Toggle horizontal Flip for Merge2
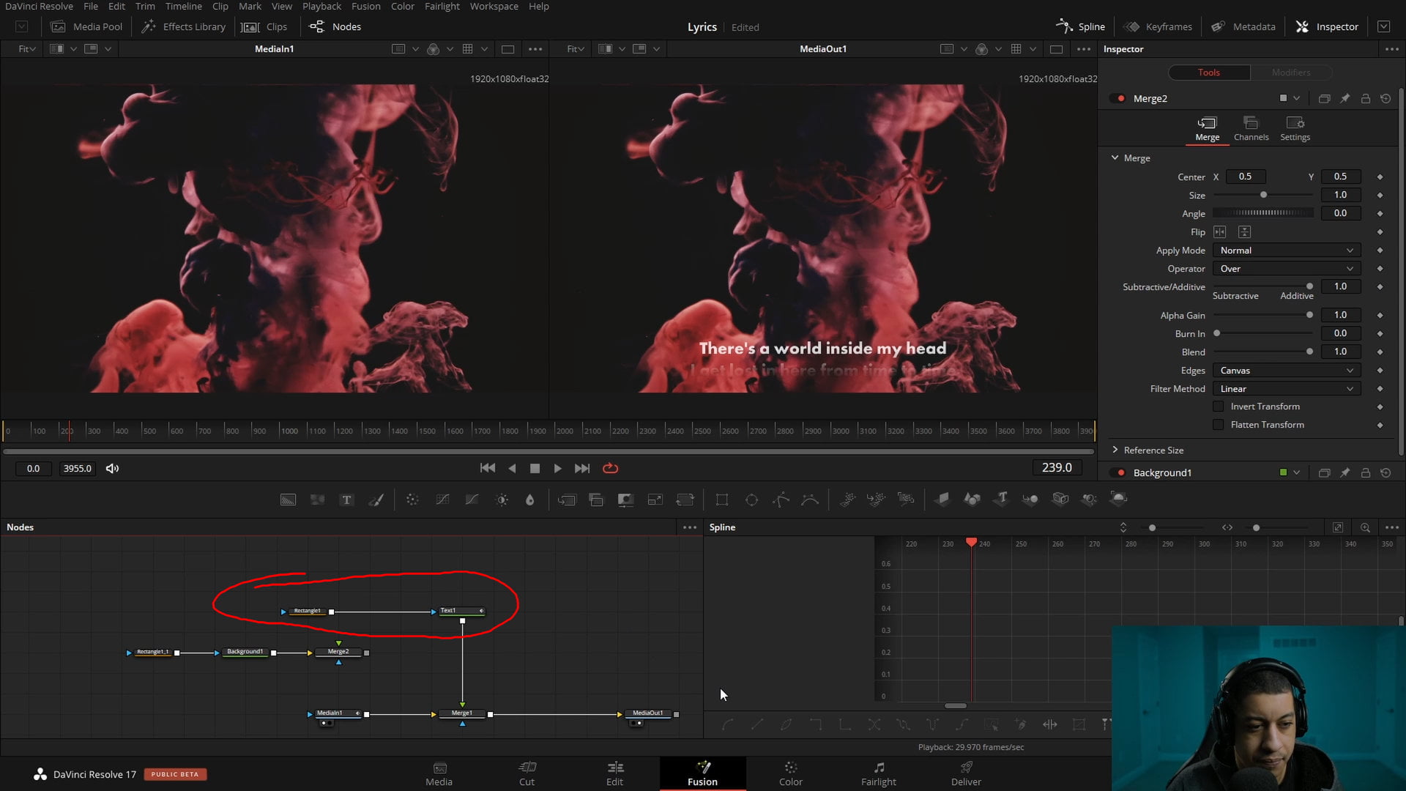 (x=1220, y=231)
